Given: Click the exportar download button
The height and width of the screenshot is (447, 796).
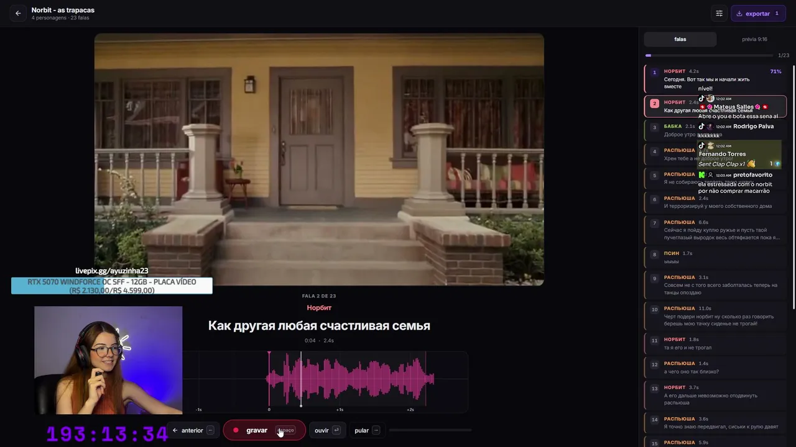Looking at the screenshot, I should pos(757,13).
